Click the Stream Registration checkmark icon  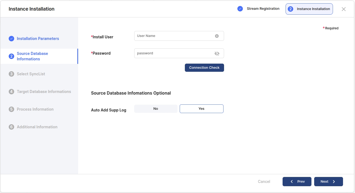(240, 9)
